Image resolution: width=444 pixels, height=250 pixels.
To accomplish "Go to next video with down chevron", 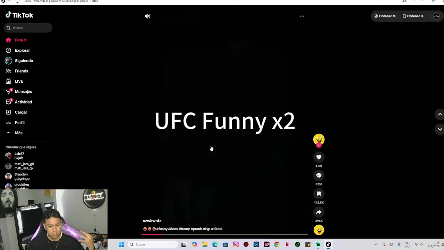I will (440, 129).
